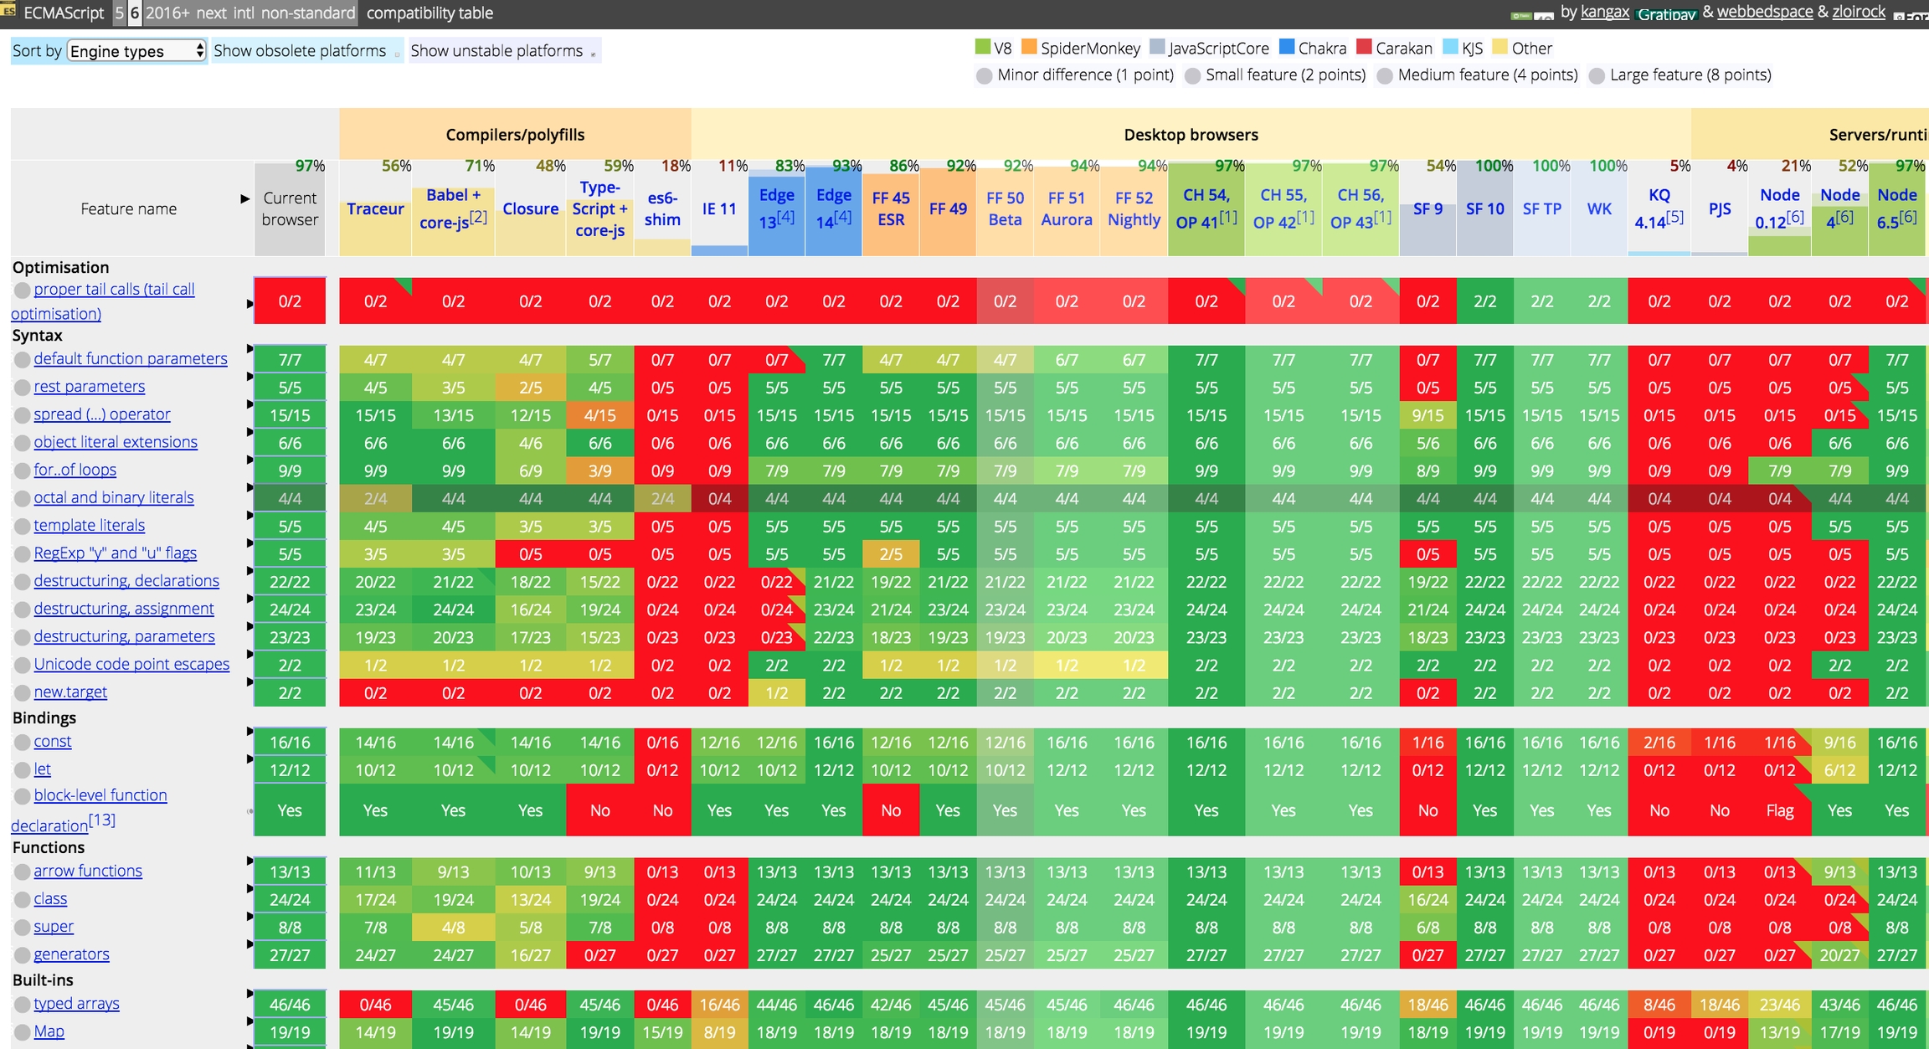
Task: Click circle icon beside 'template literals'
Action: click(22, 527)
